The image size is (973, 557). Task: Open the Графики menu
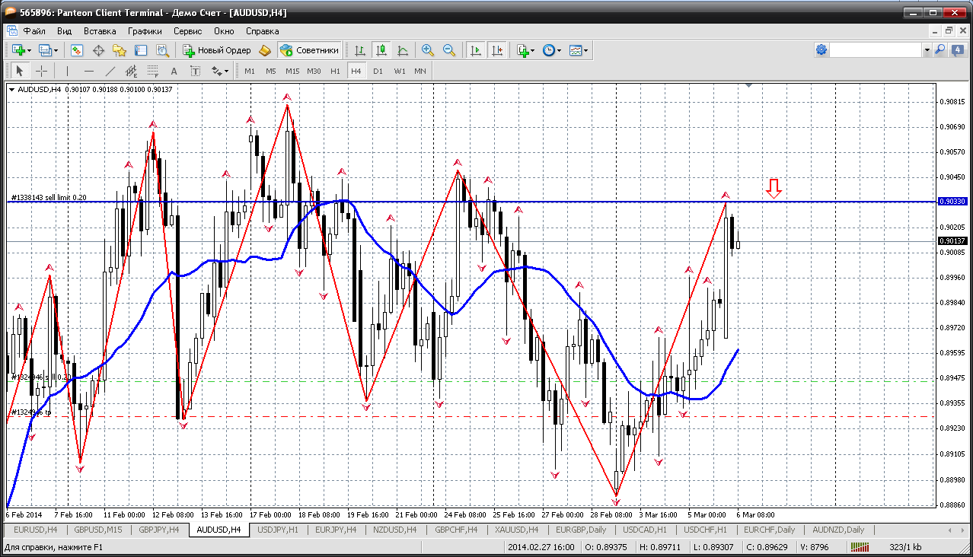pyautogui.click(x=145, y=31)
